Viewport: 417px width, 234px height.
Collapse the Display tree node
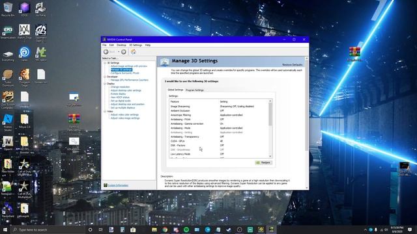[105, 84]
